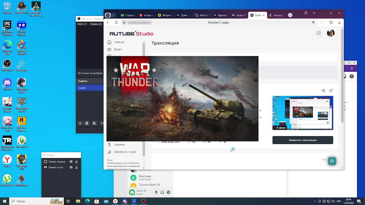This screenshot has width=365, height=205.
Task: Open the Windows notification center
Action: pos(359,201)
